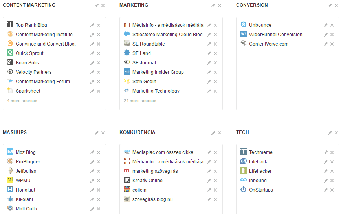Remove the Inbound source
343x214 pixels.
pyautogui.click(x=332, y=181)
